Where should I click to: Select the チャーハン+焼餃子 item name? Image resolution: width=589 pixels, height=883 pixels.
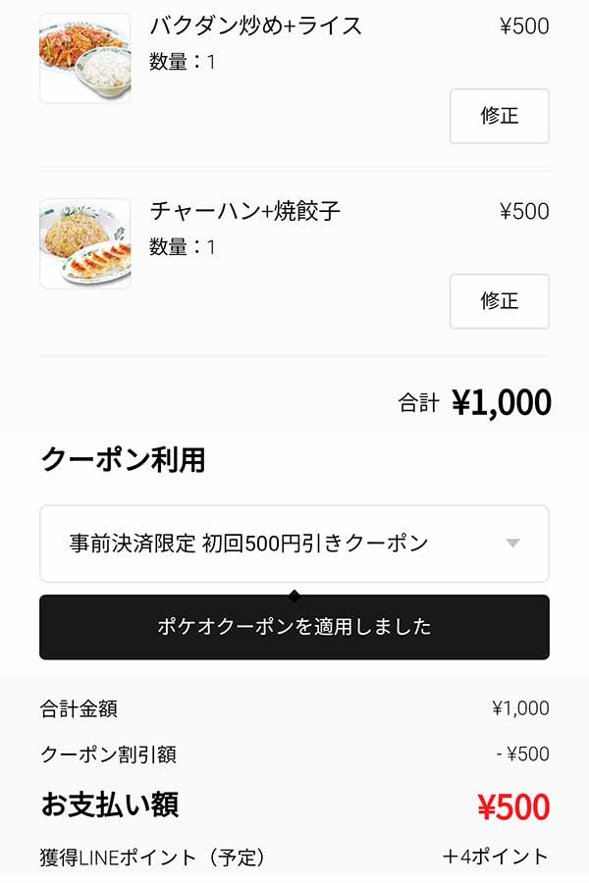pyautogui.click(x=245, y=211)
